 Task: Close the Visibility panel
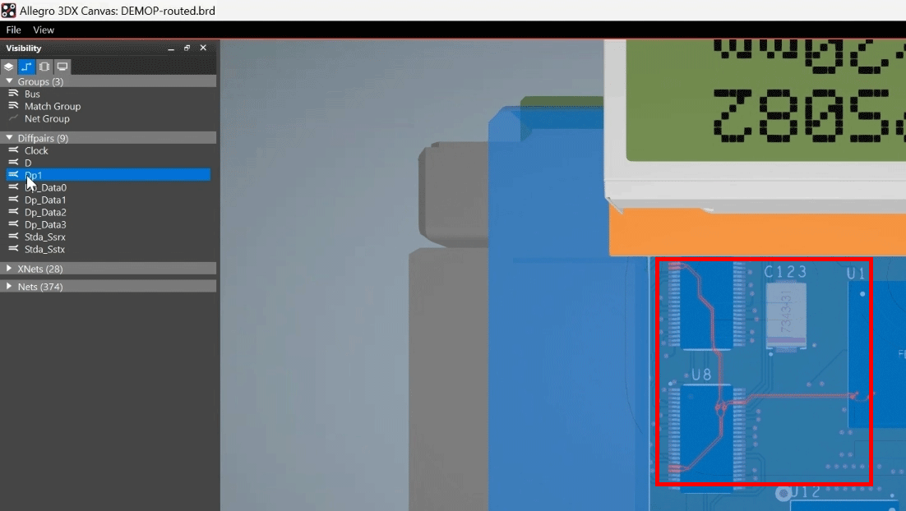pyautogui.click(x=203, y=48)
